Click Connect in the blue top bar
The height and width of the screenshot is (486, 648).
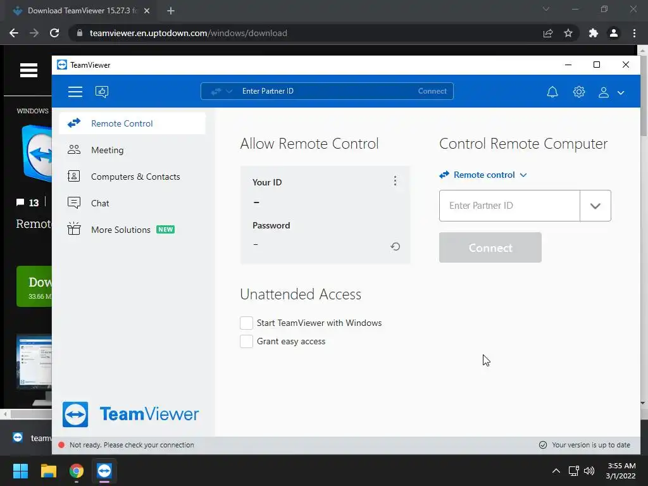(432, 91)
